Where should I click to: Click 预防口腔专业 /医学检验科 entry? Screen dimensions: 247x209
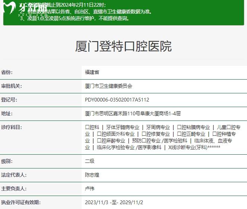[x=159, y=141]
